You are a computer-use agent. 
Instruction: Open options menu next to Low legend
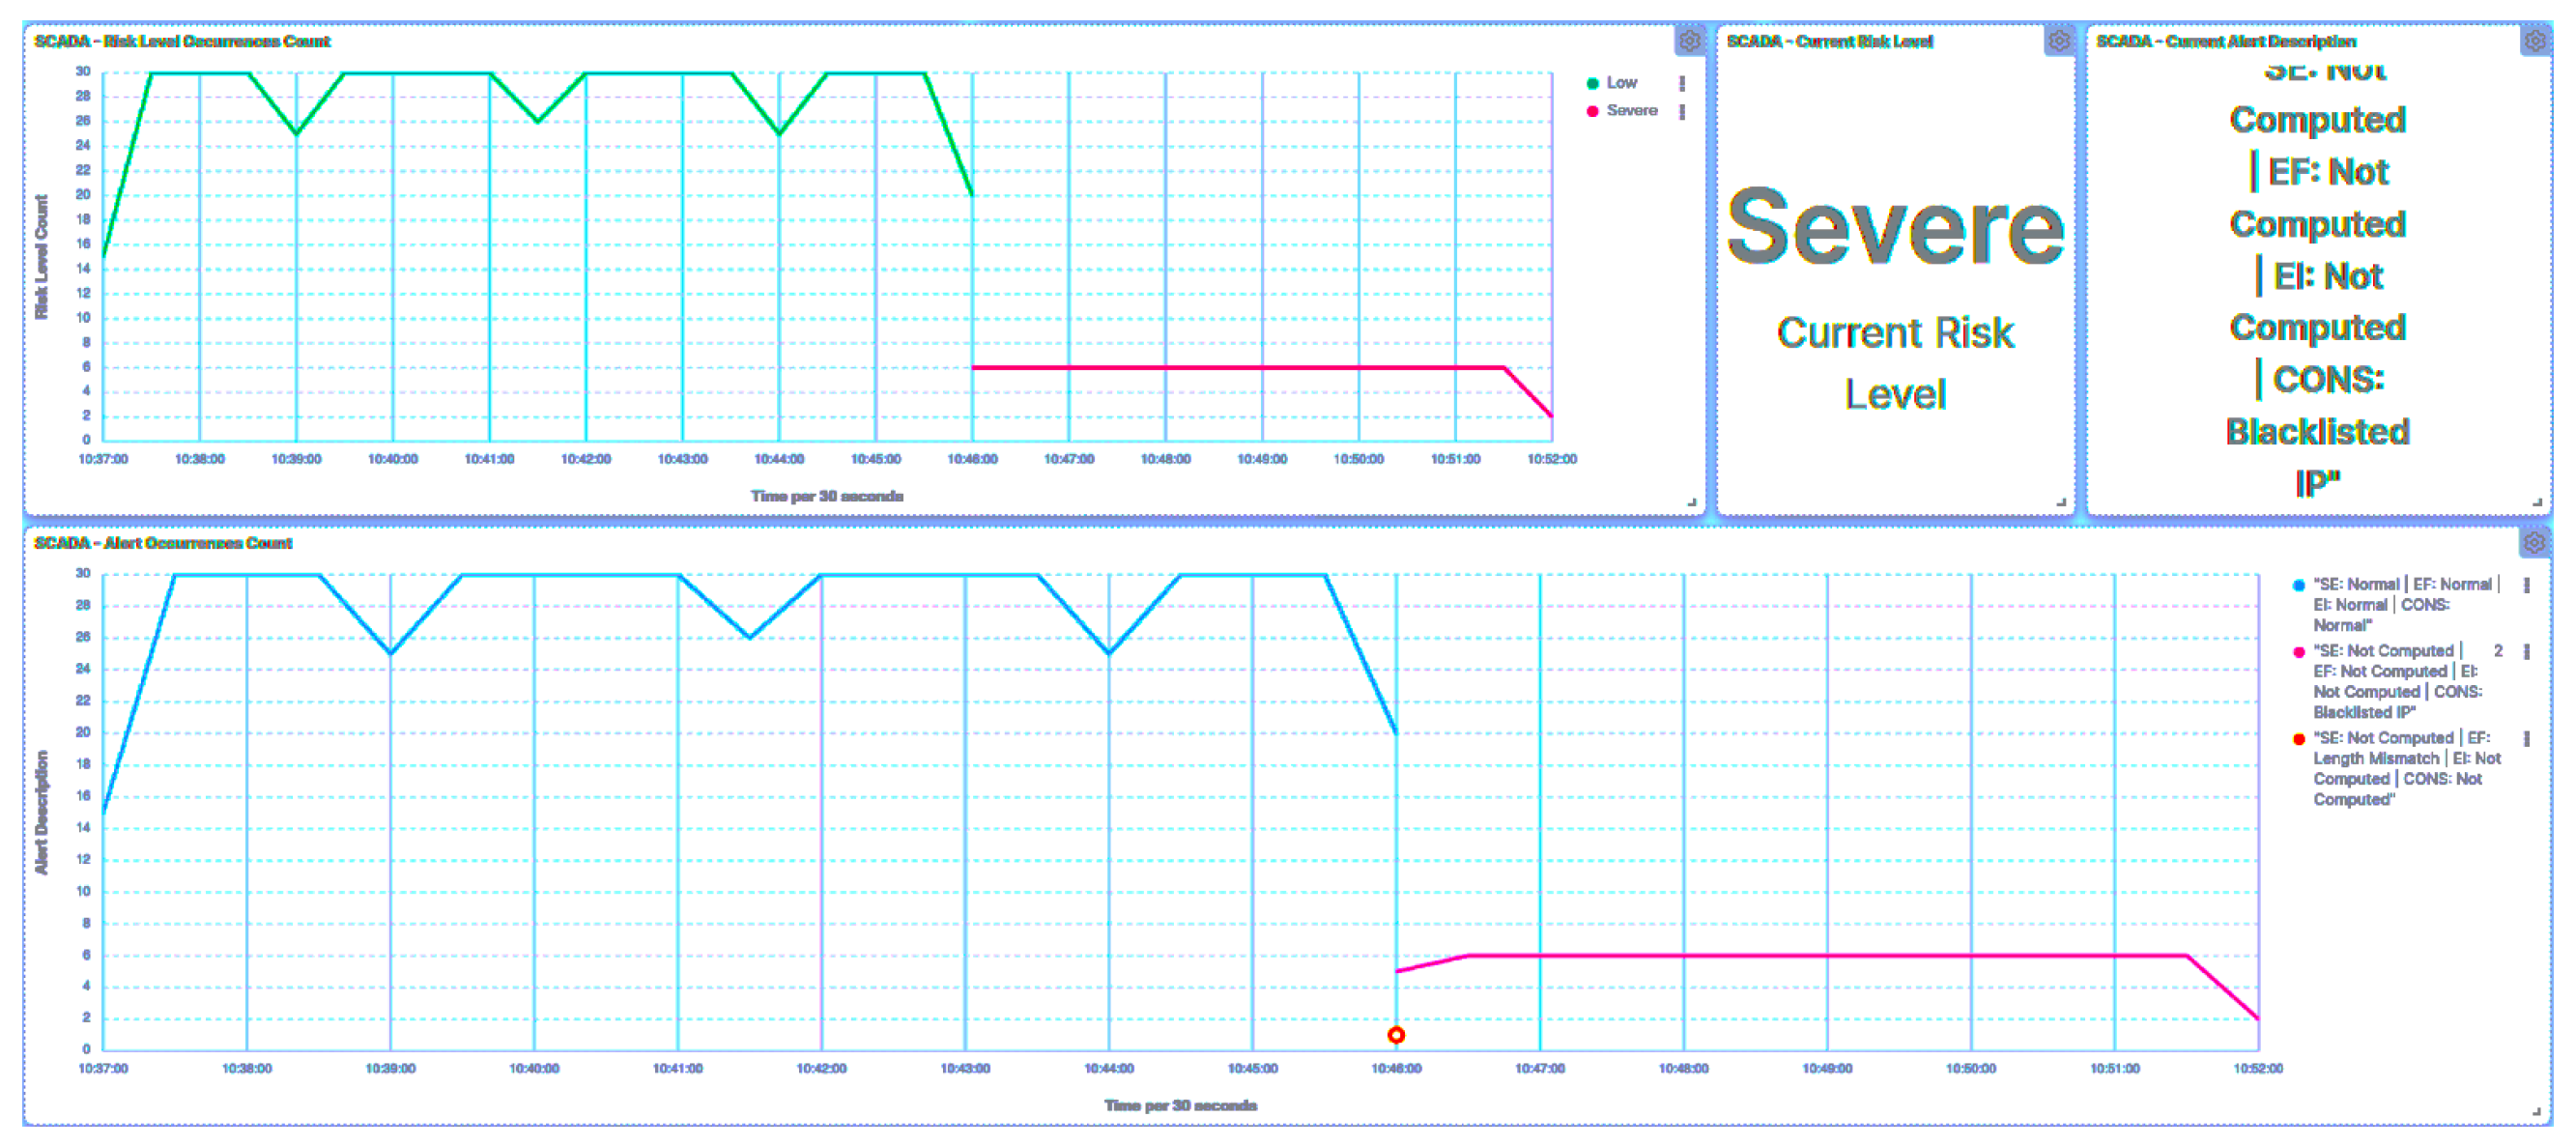pos(1682,84)
